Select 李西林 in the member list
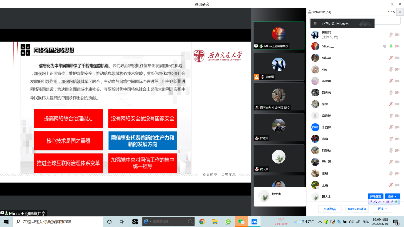The width and height of the screenshot is (404, 227). pyautogui.click(x=326, y=127)
